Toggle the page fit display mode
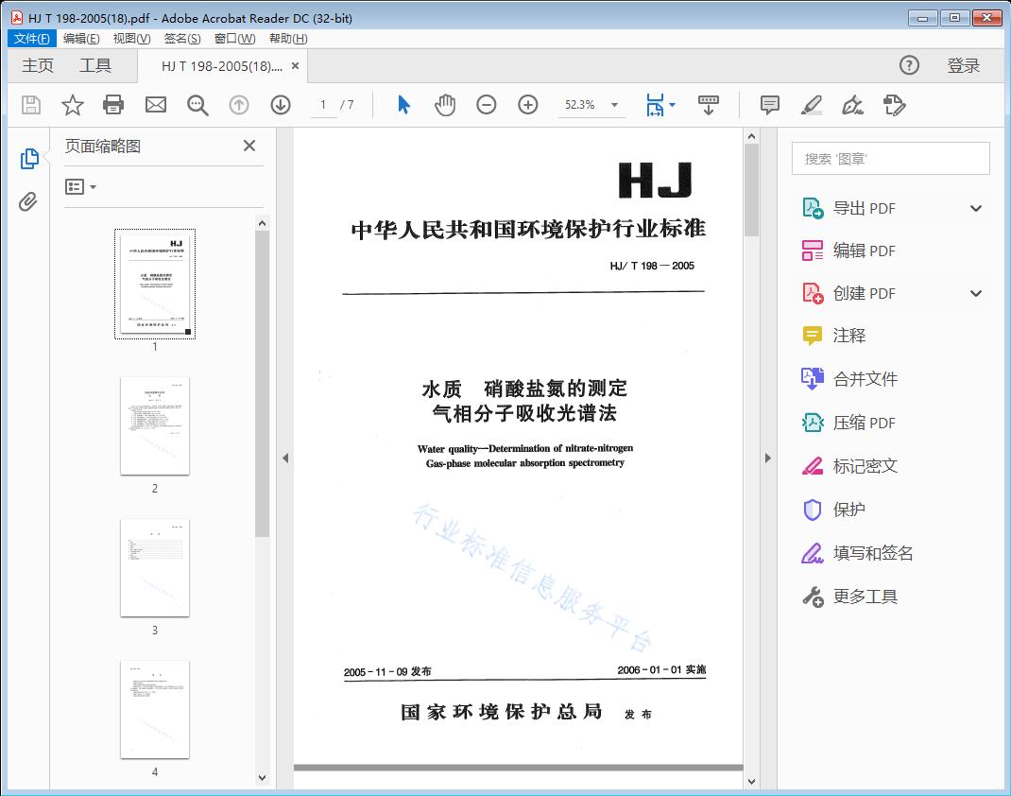 point(655,105)
